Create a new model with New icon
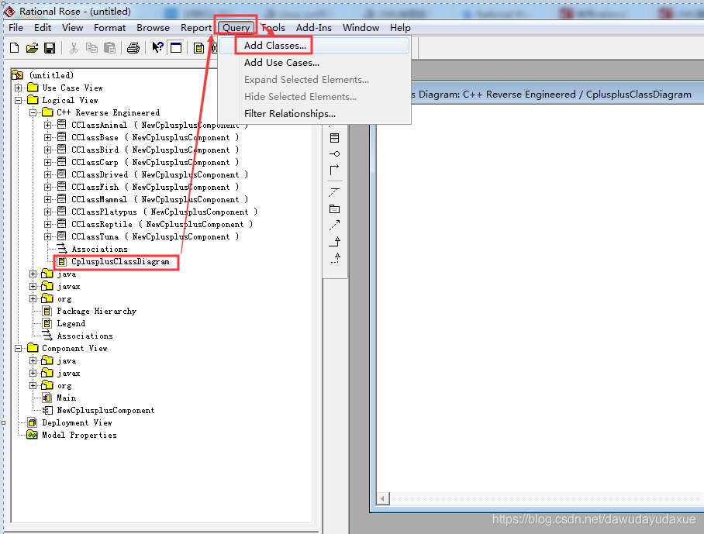This screenshot has width=704, height=534. pyautogui.click(x=15, y=47)
